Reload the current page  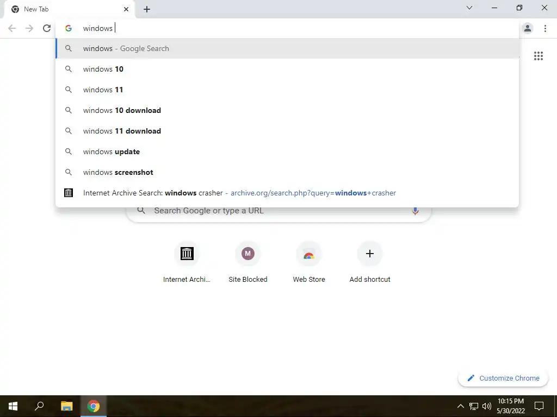point(47,28)
